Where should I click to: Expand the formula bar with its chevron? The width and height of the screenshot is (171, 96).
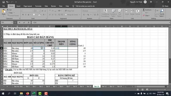pyautogui.click(x=169, y=22)
